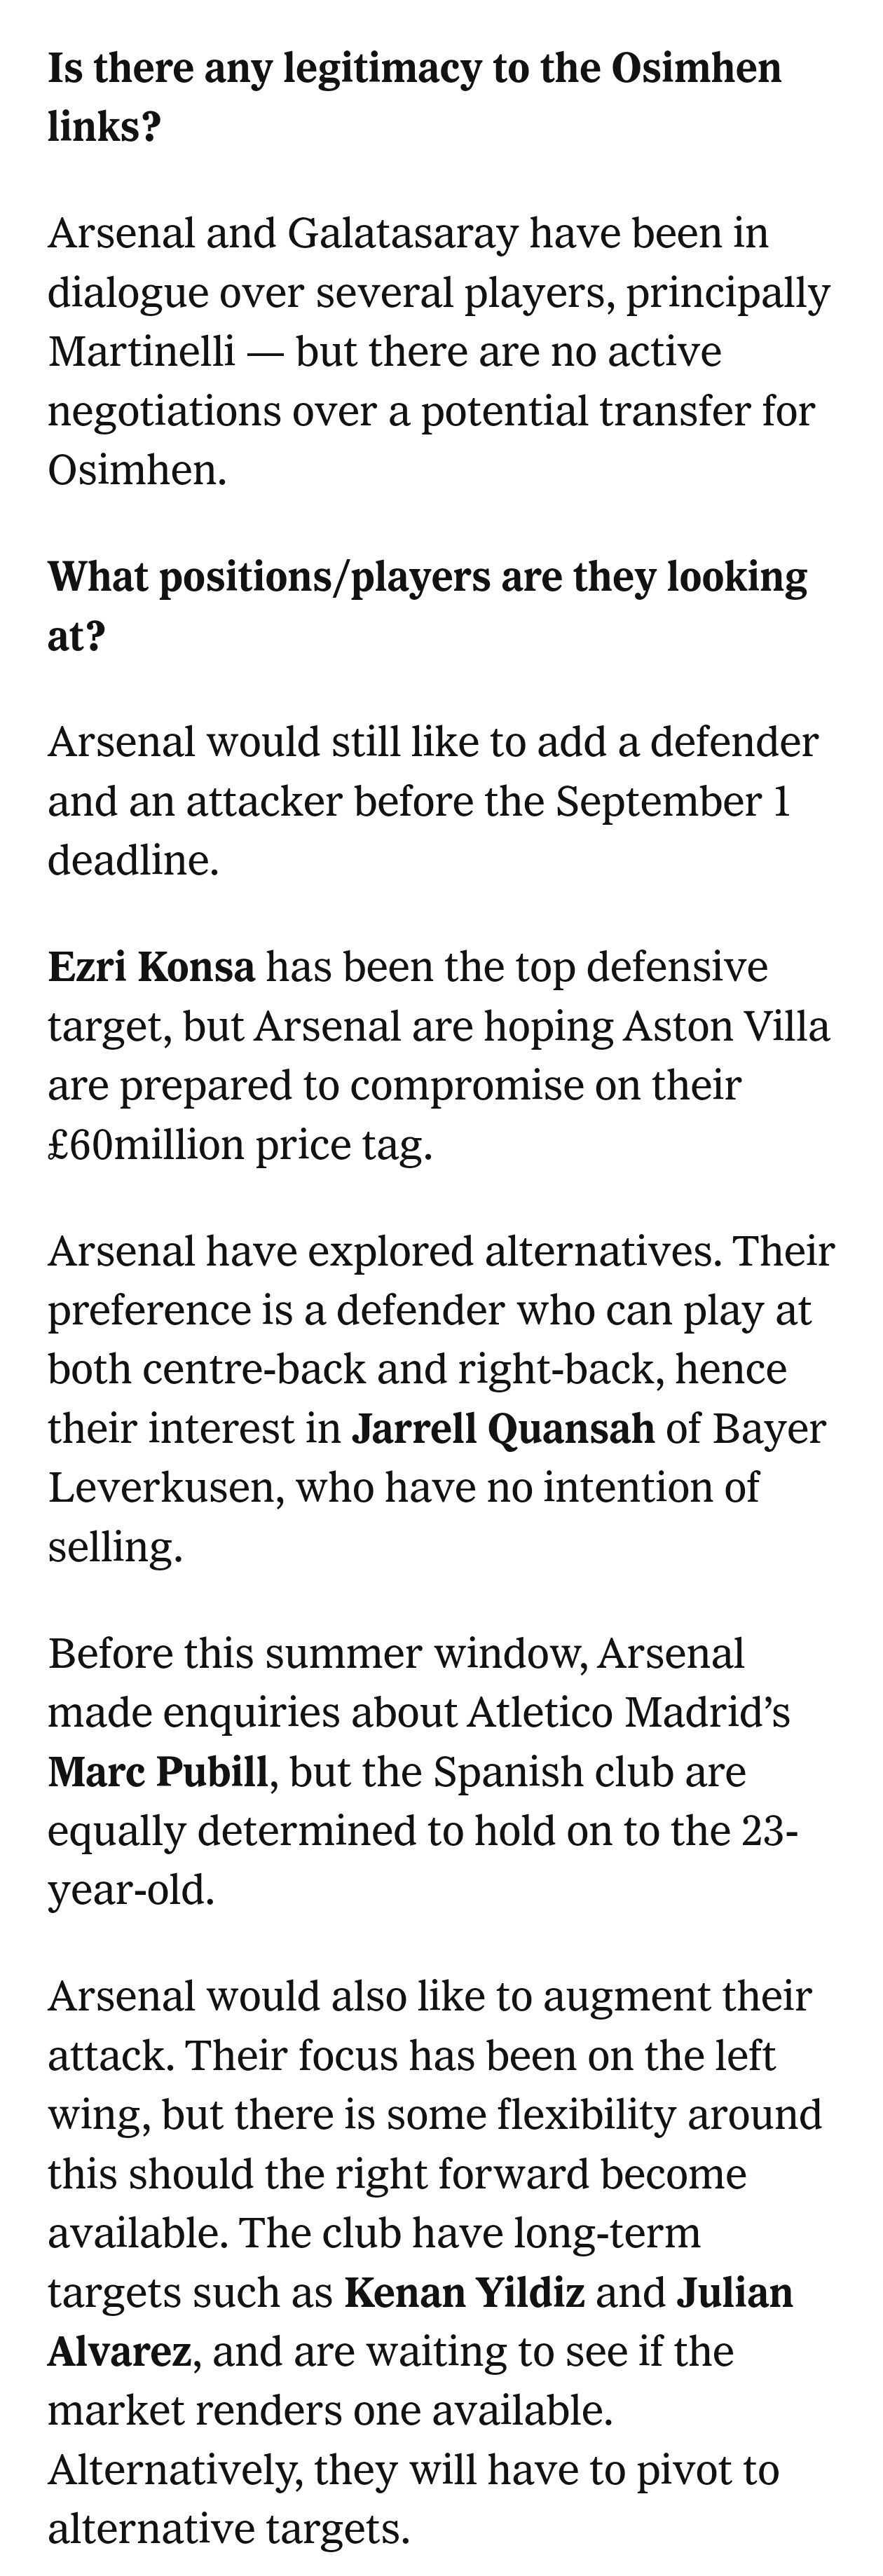Click the paragraph mentioning Galatasaray dialogue

pos(439,351)
